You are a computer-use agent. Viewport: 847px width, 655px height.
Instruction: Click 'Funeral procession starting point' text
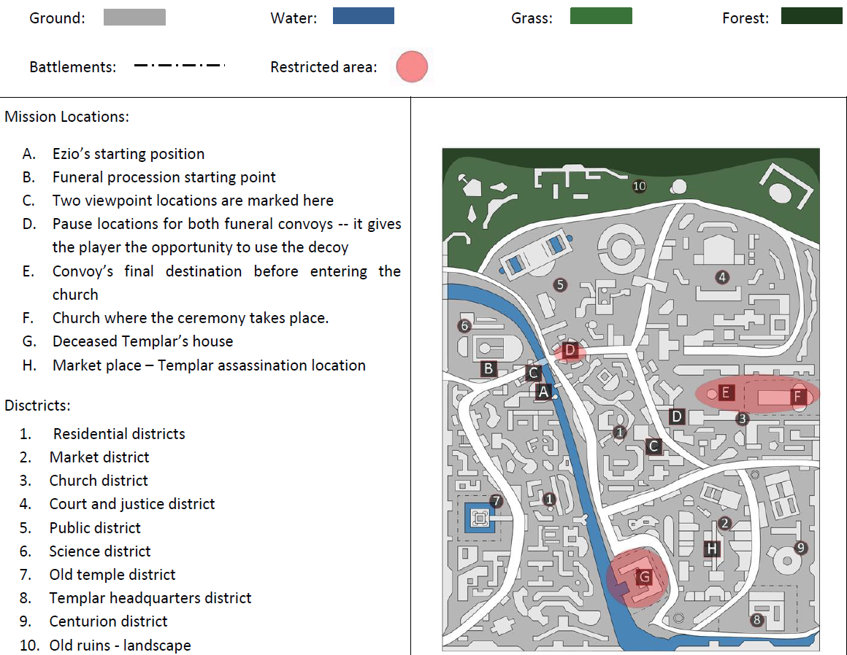164,177
